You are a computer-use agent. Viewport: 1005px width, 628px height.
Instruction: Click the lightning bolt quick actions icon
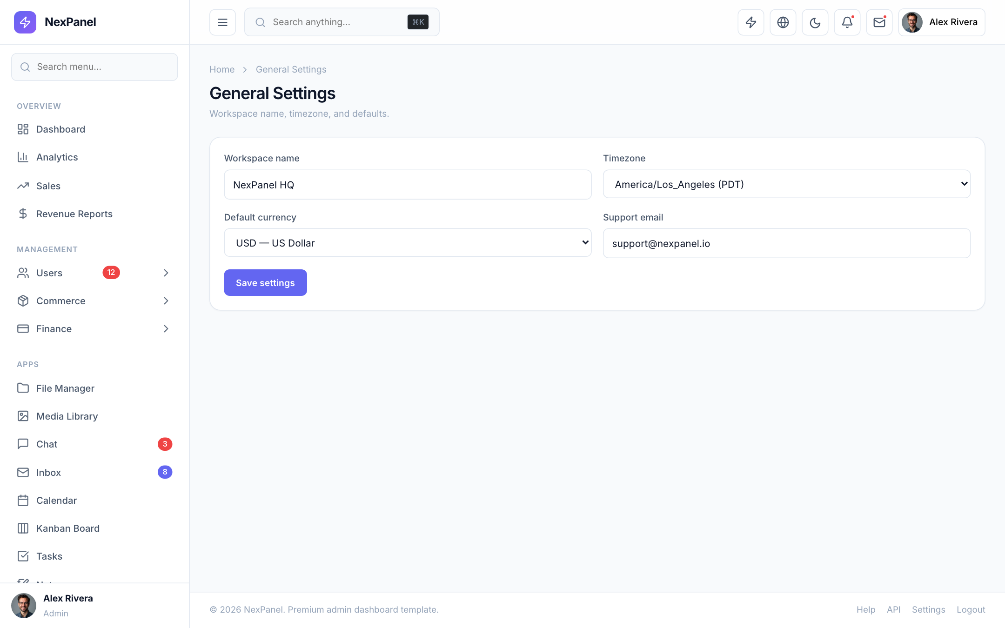tap(750, 22)
